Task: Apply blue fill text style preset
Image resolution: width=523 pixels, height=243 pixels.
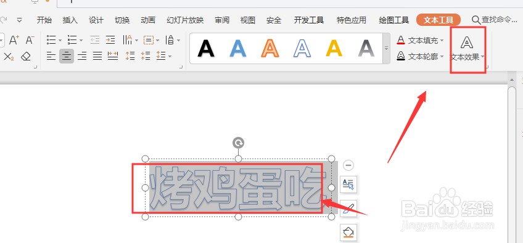Action: click(238, 49)
